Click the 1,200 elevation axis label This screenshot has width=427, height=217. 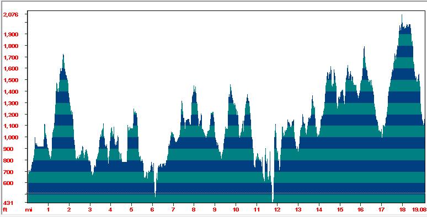coord(10,115)
